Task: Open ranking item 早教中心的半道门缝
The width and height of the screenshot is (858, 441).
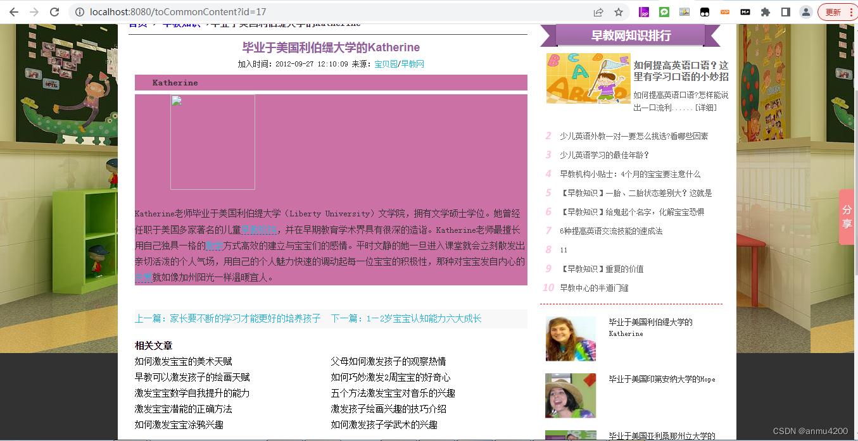Action: click(x=594, y=288)
